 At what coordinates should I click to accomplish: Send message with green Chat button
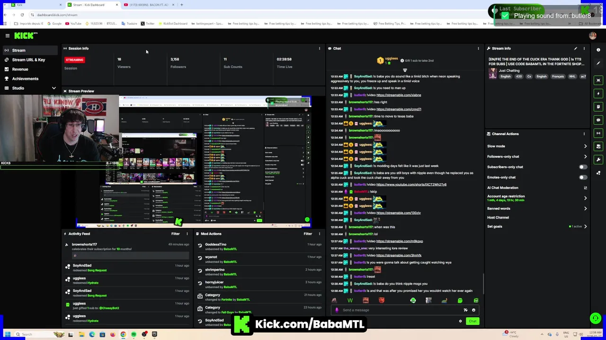pos(472,321)
